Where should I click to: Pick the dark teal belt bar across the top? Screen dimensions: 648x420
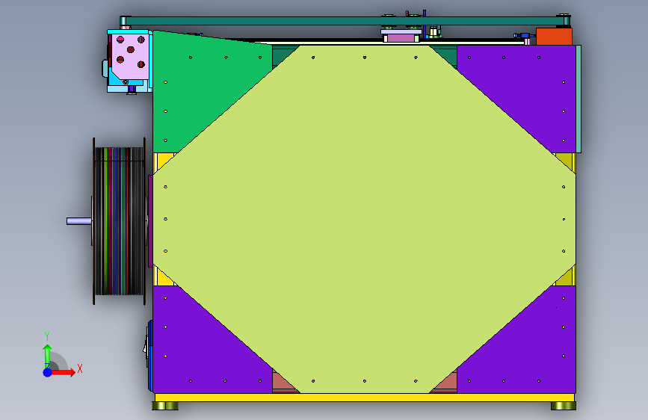click(345, 21)
